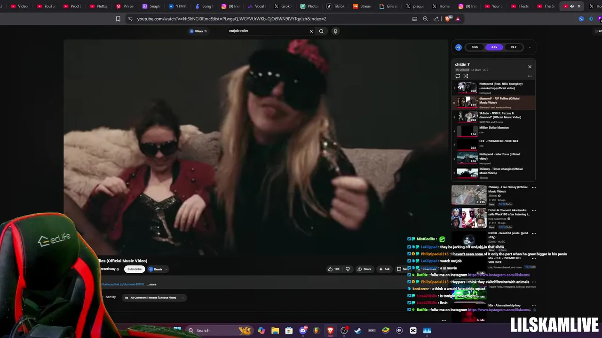Open Microsoft Store from taskbar
This screenshot has width=602, height=338.
[x=289, y=330]
